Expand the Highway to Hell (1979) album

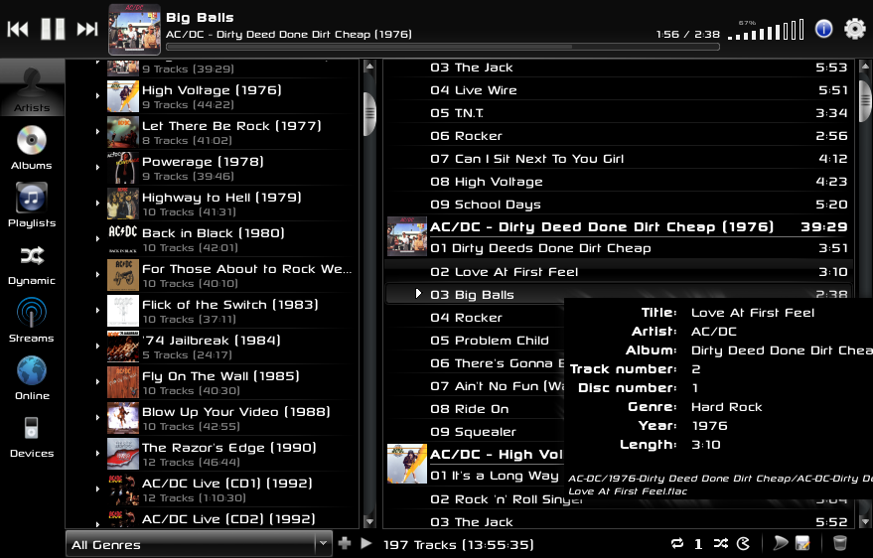(x=98, y=204)
